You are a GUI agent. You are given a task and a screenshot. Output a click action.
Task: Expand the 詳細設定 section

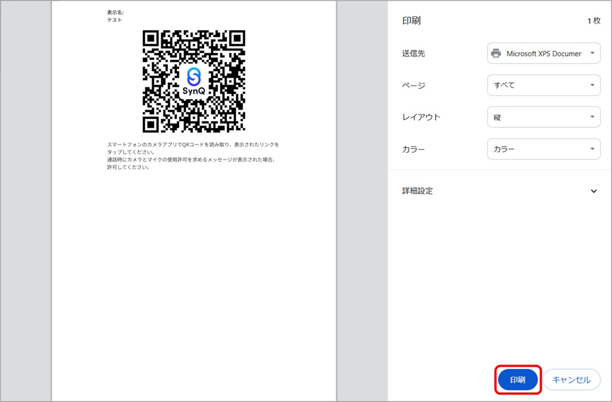coord(418,191)
